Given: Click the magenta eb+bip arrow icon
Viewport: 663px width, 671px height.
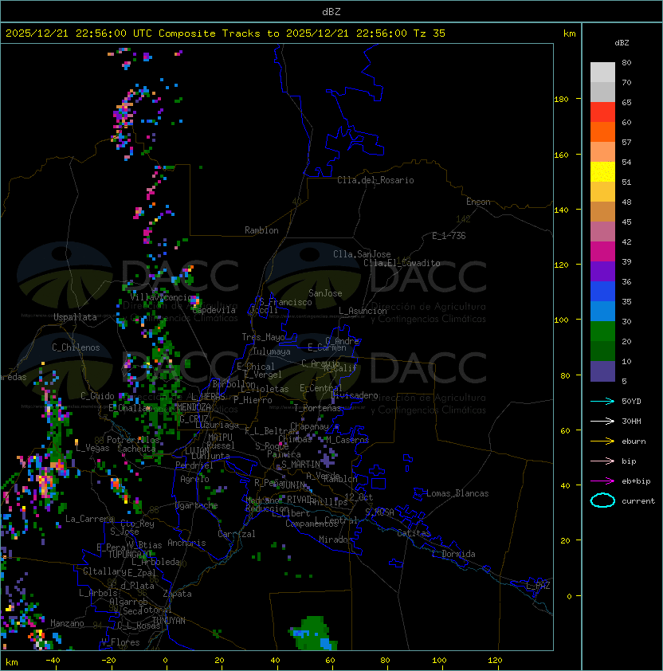Looking at the screenshot, I should tap(602, 481).
